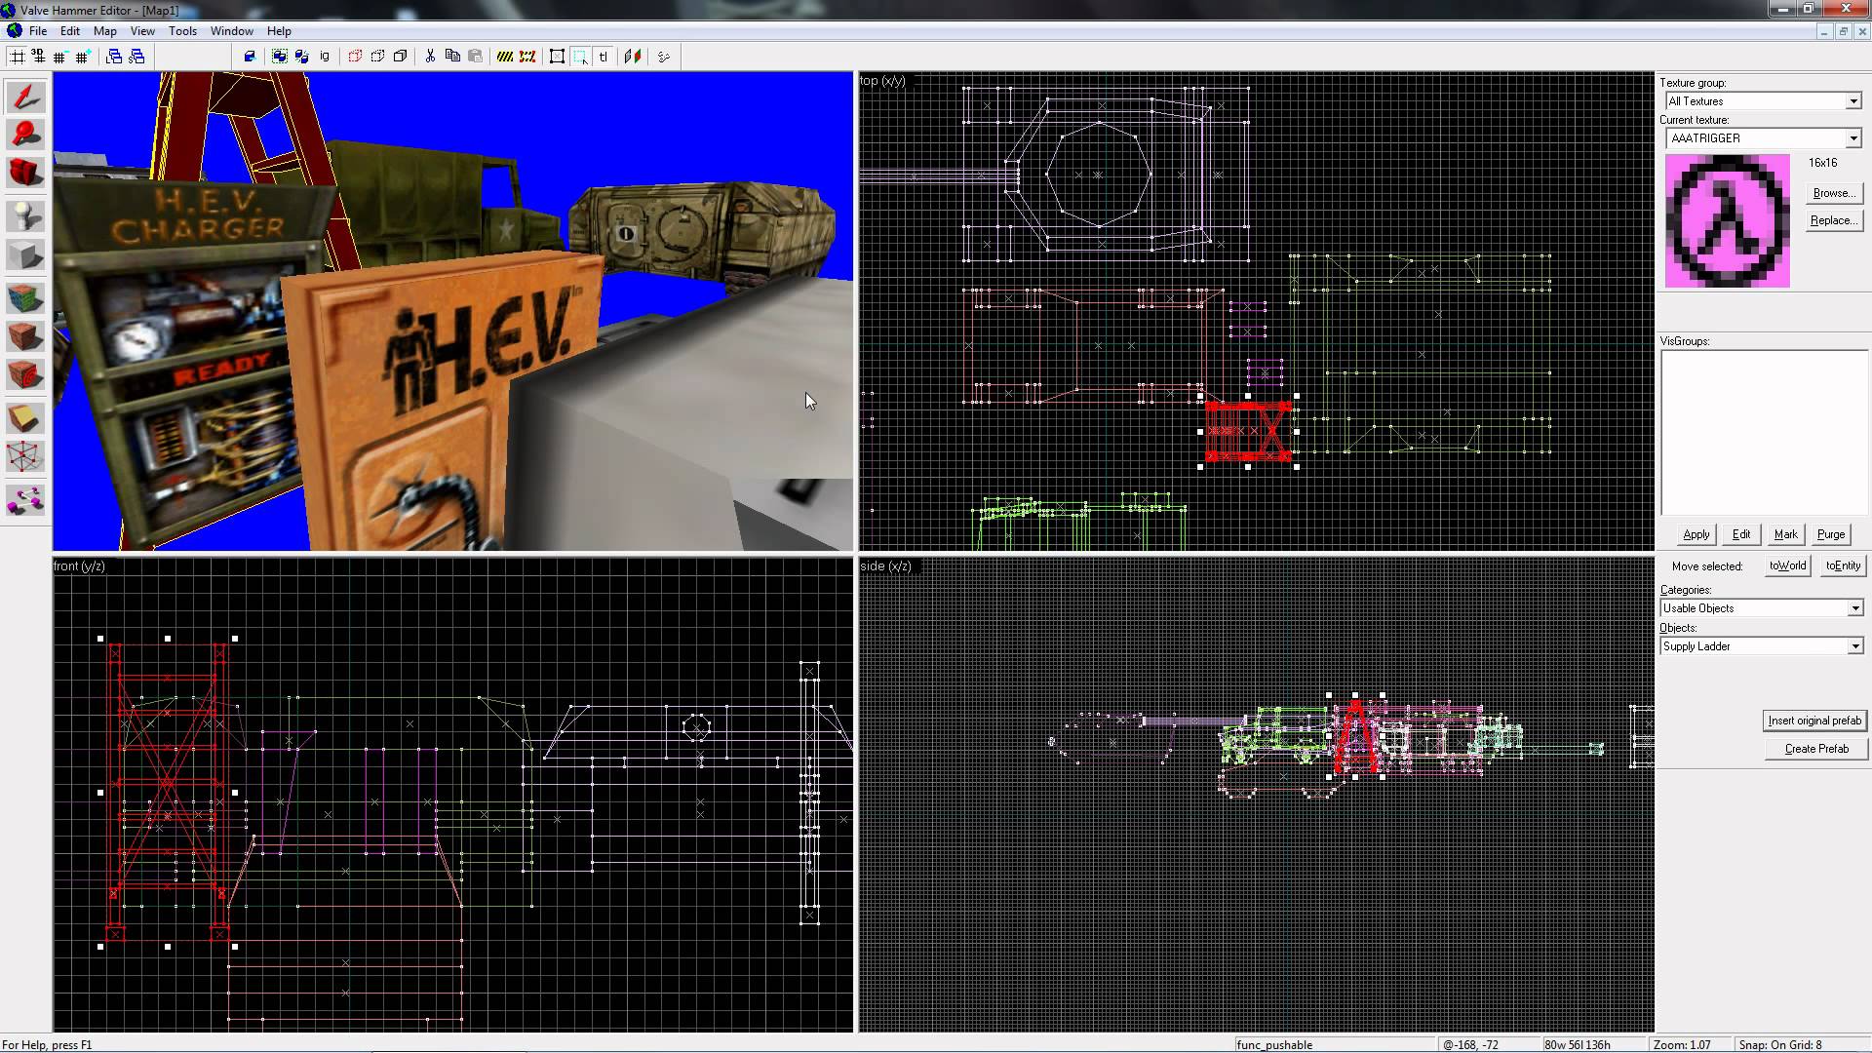1872x1053 pixels.
Task: Toggle the 3D grid display
Action: [x=39, y=57]
